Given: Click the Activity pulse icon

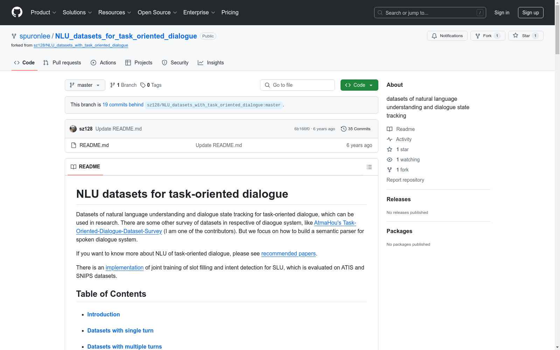Looking at the screenshot, I should [390, 139].
